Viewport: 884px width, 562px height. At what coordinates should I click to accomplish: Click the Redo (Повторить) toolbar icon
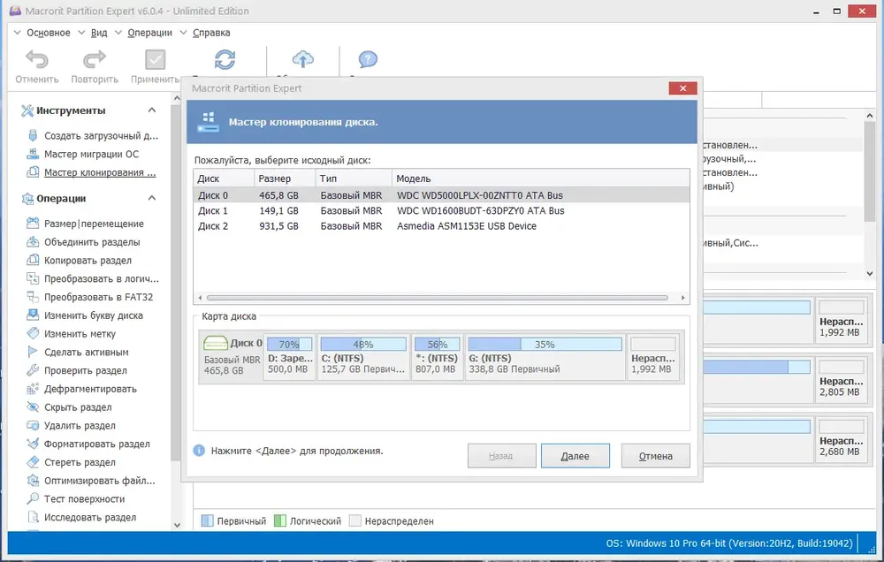tap(95, 59)
